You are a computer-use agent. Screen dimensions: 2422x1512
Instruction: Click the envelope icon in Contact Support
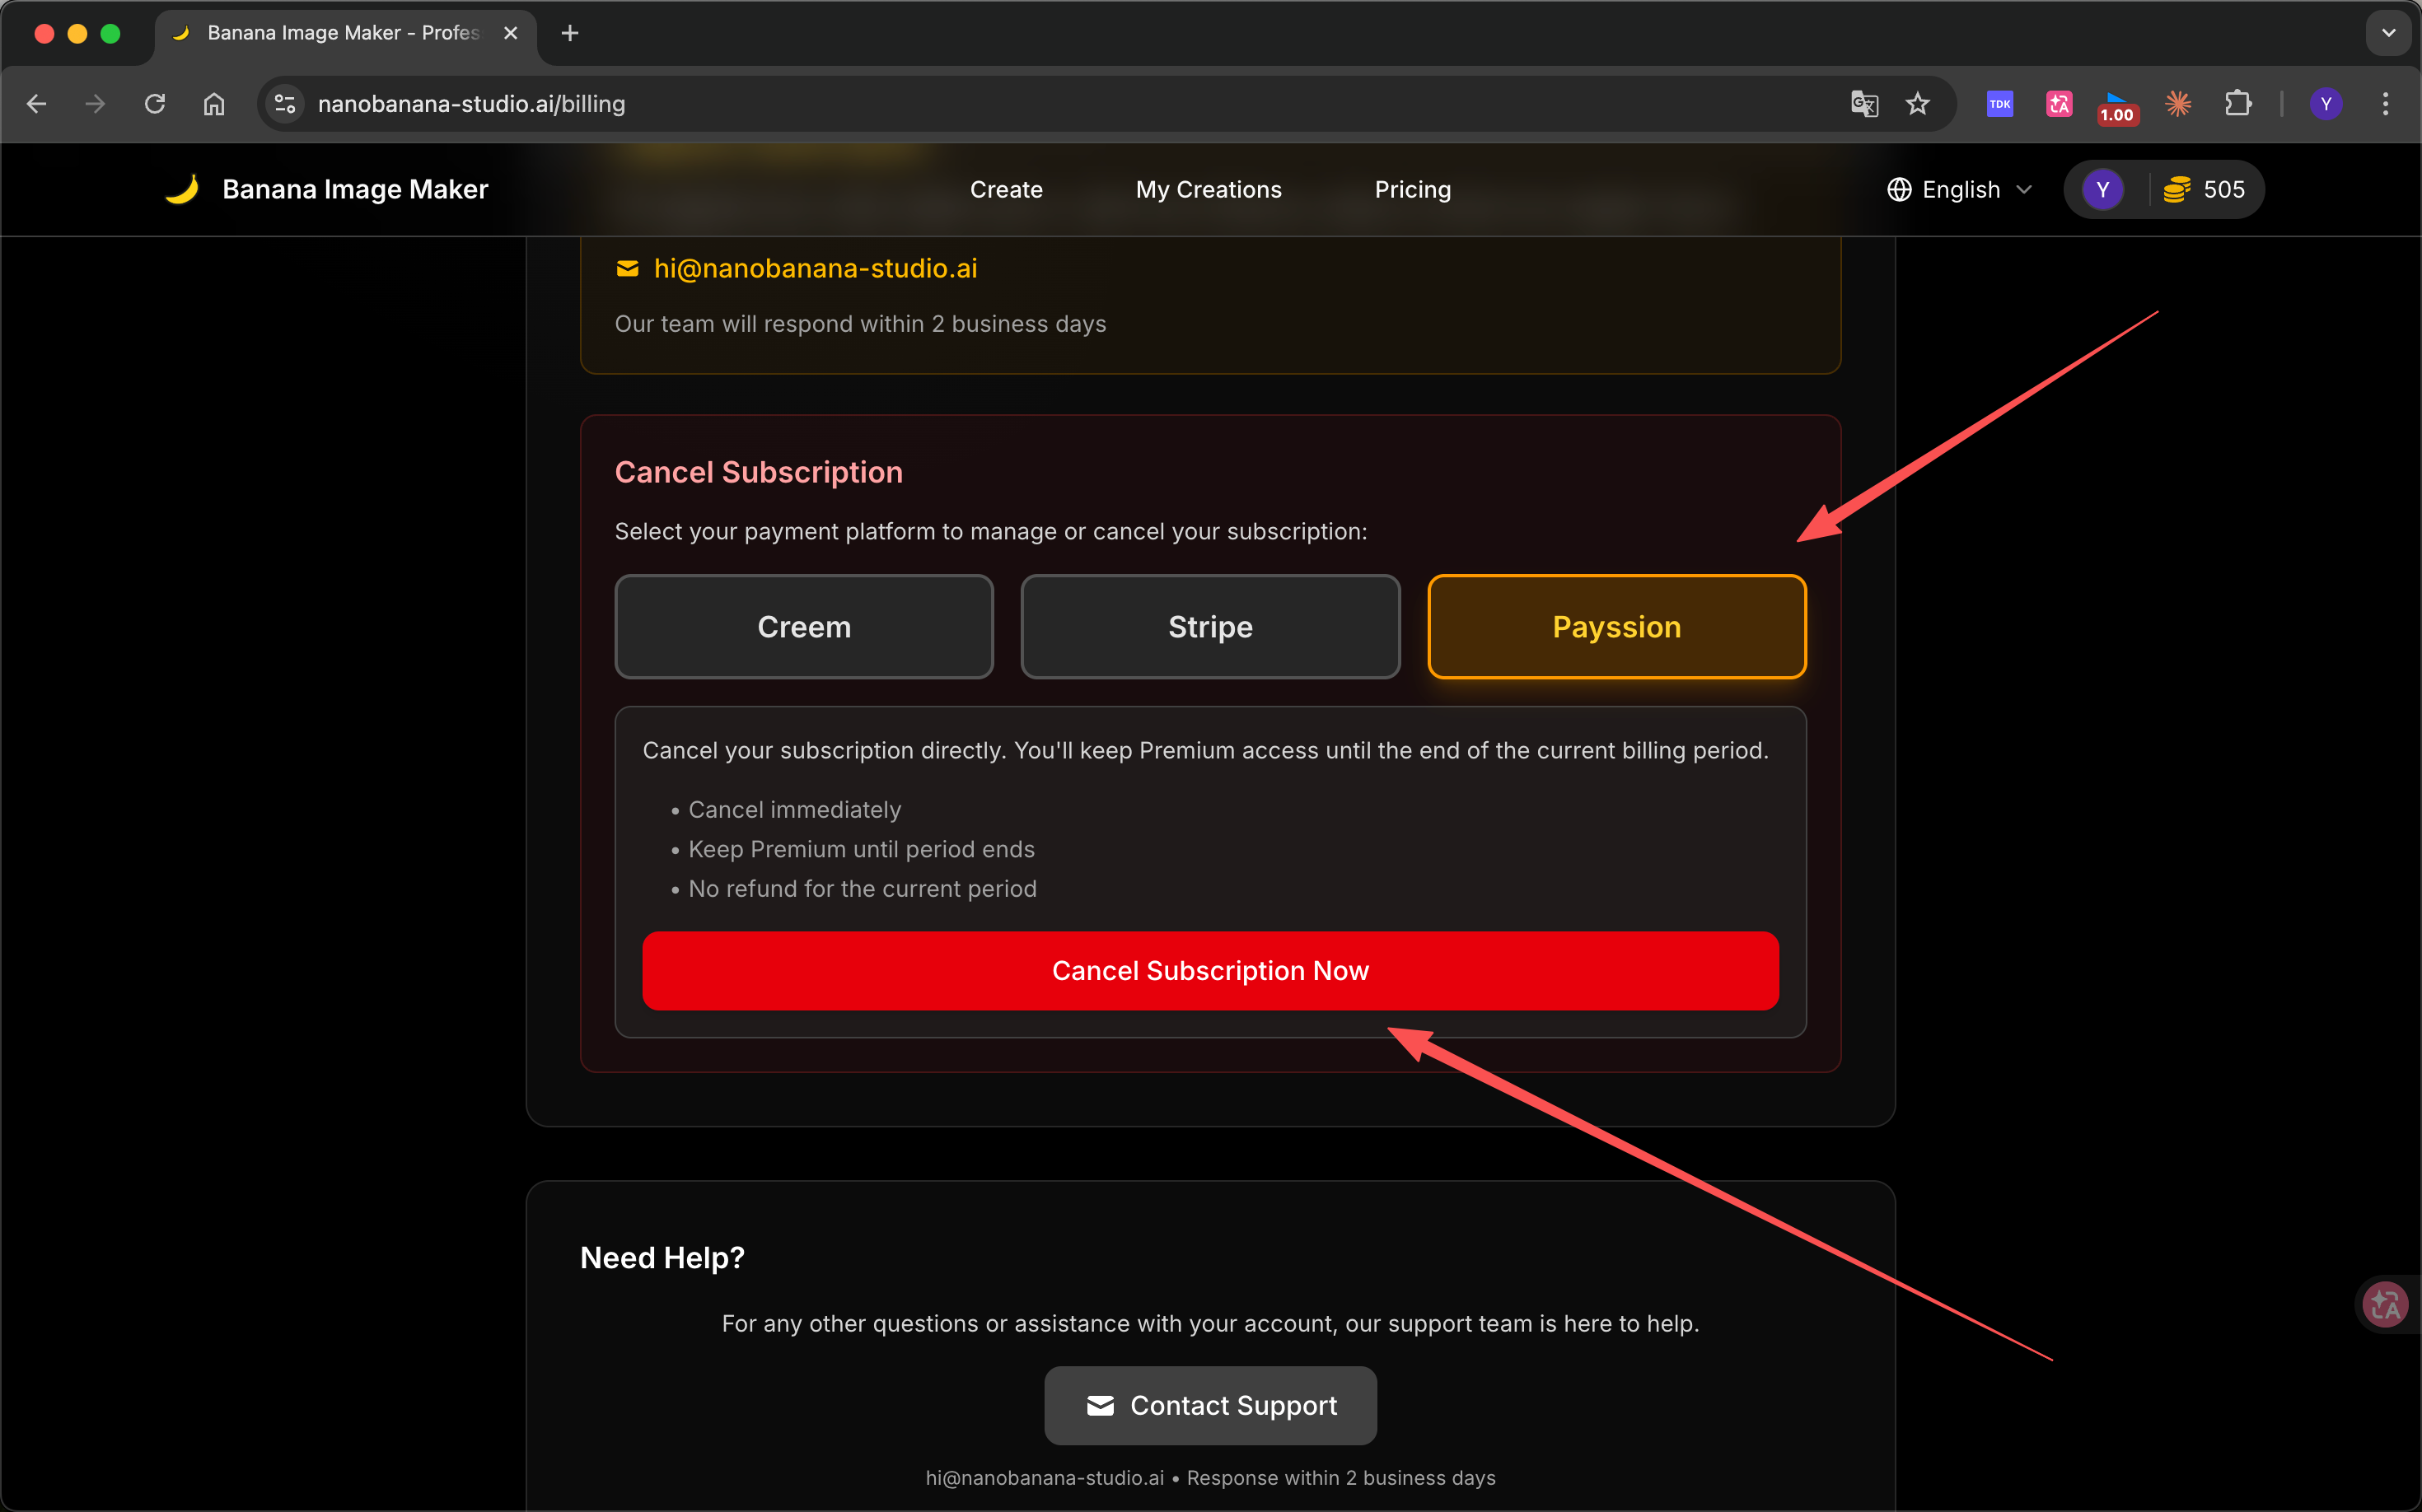pos(1101,1405)
